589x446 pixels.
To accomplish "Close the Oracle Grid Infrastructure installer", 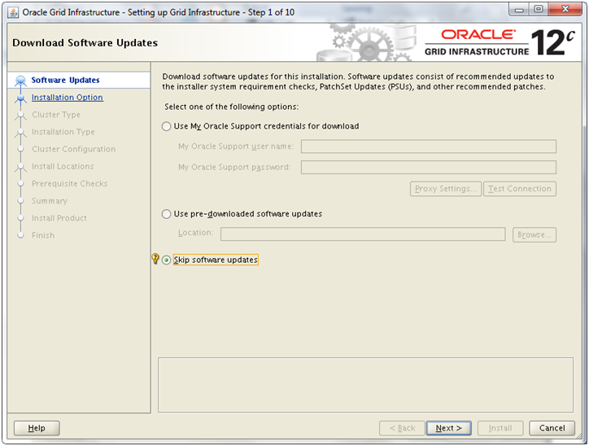I will coord(565,10).
